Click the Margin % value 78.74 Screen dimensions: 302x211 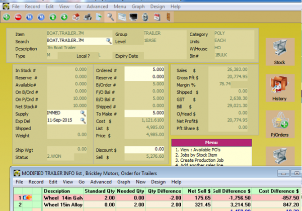tap(225, 84)
